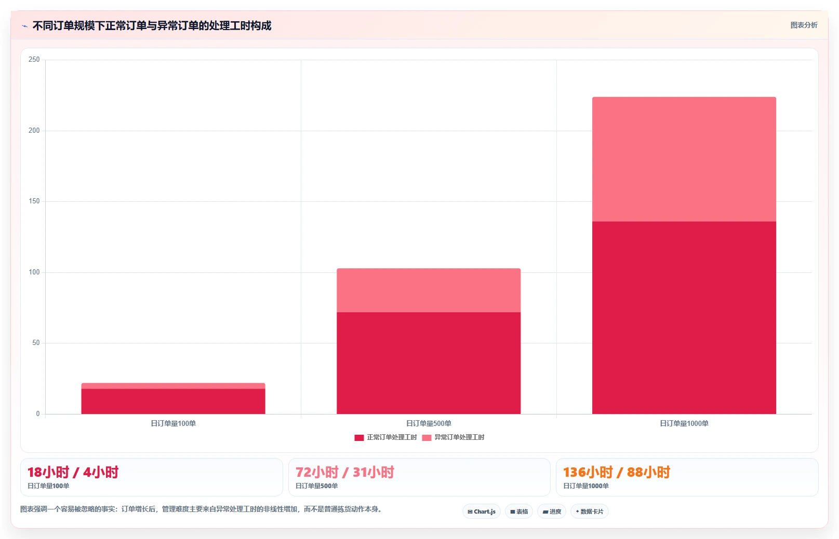This screenshot has height=539, width=839.
Task: Click the 日订单量1000单 caption in the third data card
Action: coord(586,486)
